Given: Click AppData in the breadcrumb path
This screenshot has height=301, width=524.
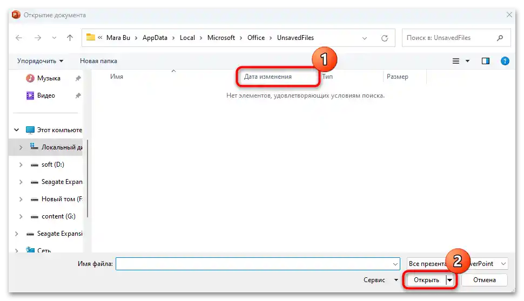Looking at the screenshot, I should click(154, 38).
